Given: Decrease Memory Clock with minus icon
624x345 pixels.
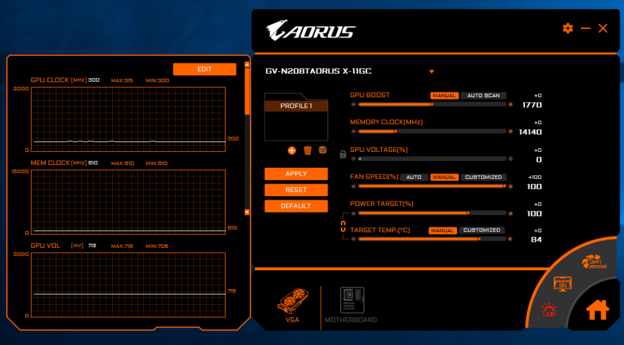Looking at the screenshot, I should [x=353, y=131].
